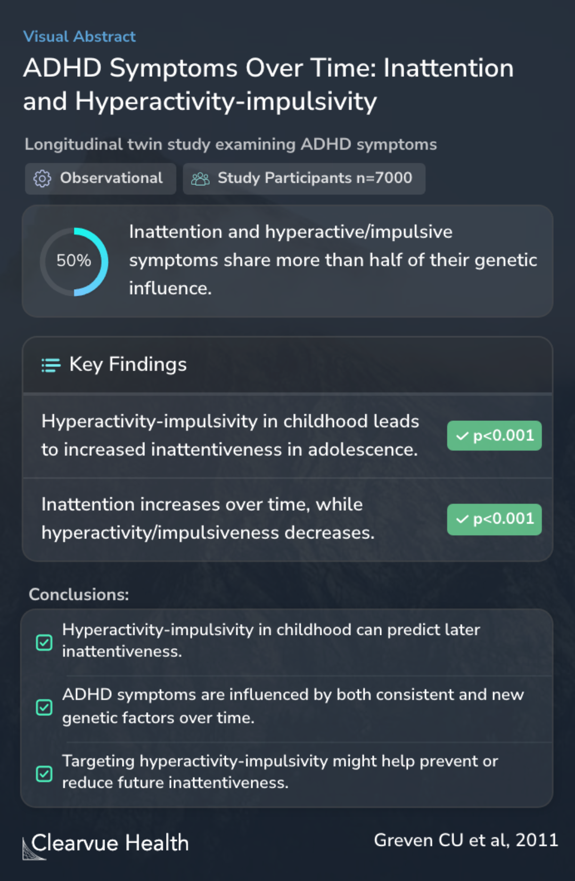The width and height of the screenshot is (575, 881).
Task: Click the shared genetic influence statement
Action: click(x=333, y=260)
